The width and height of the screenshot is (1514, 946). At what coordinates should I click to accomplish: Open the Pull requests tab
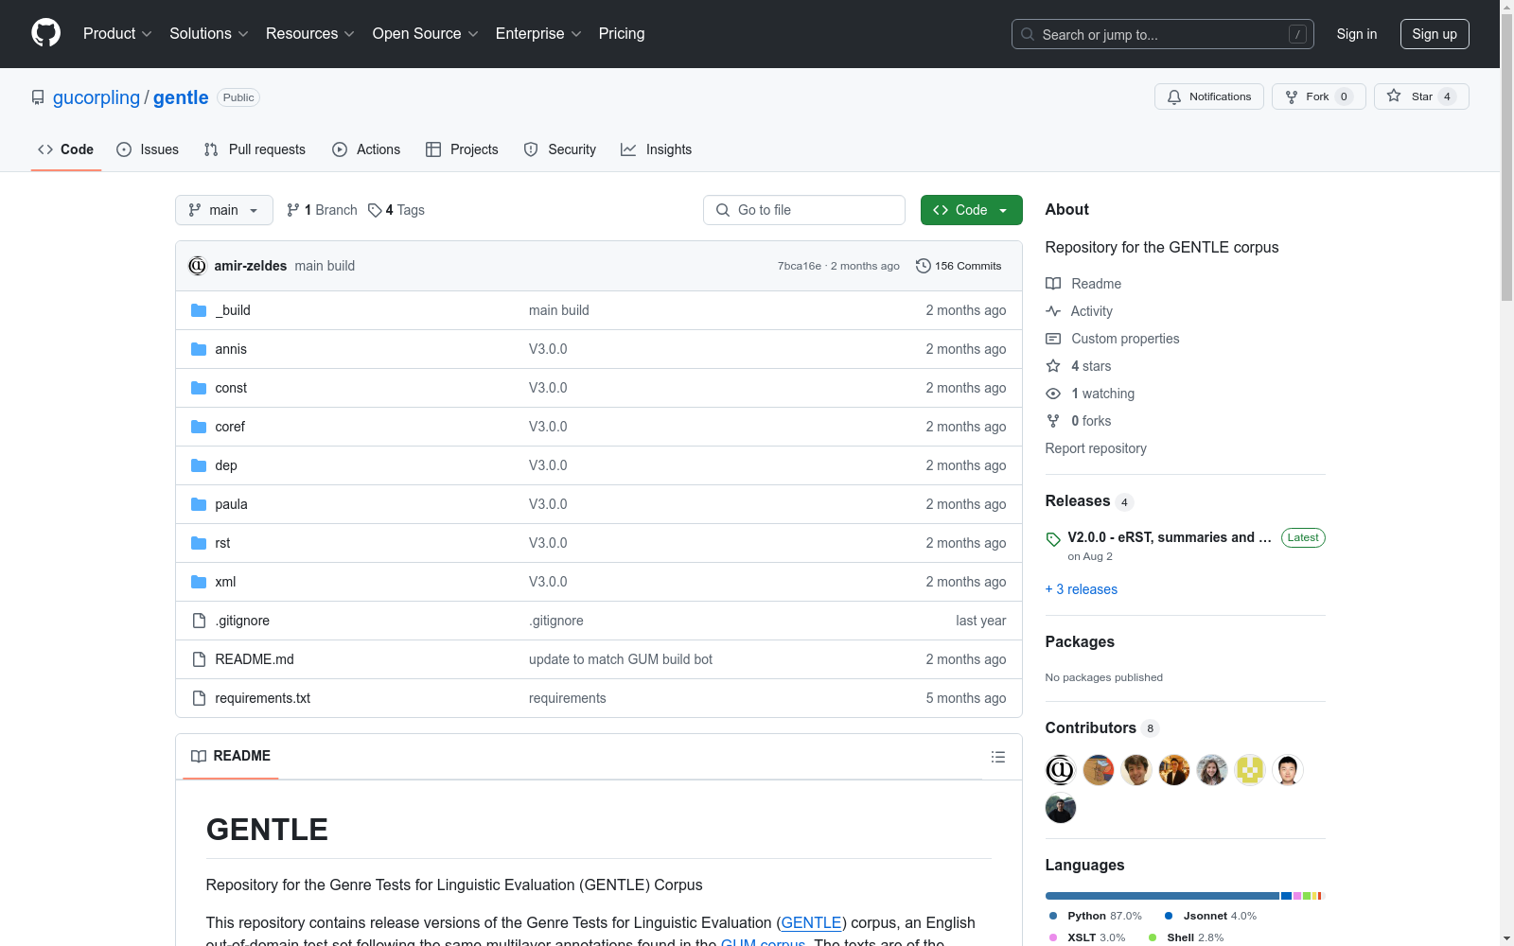click(x=255, y=149)
